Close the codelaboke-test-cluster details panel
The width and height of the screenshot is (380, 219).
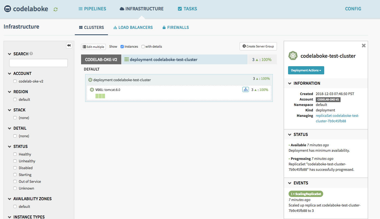pyautogui.click(x=363, y=46)
